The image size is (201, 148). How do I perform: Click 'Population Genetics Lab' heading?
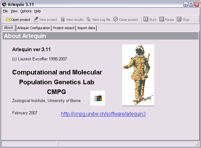coord(57,82)
